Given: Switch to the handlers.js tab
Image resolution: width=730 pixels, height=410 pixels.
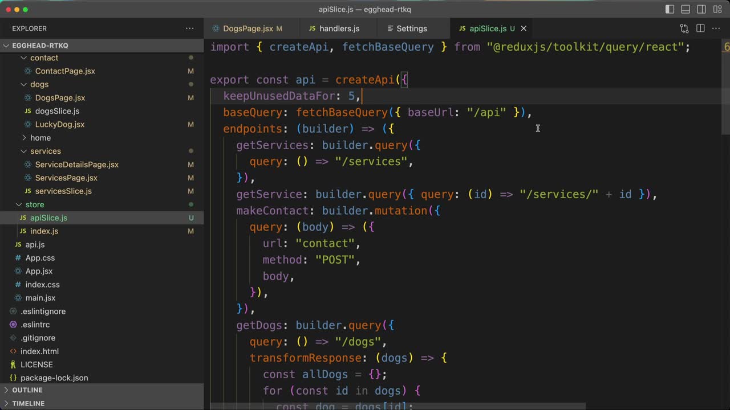Looking at the screenshot, I should coord(339,28).
